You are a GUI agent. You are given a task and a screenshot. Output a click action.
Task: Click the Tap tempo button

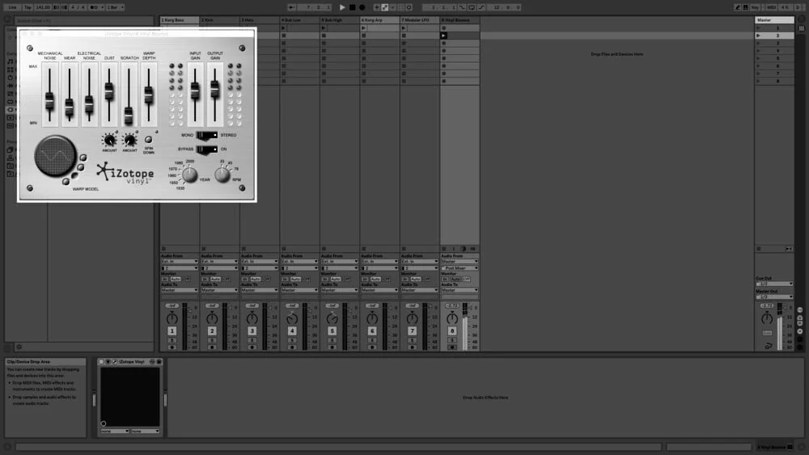pos(28,7)
